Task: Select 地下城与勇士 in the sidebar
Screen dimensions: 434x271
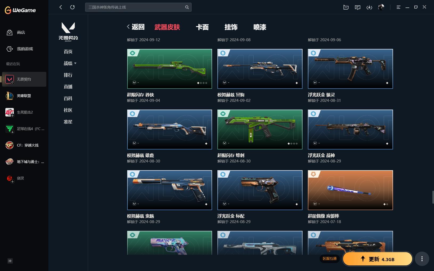Action: pyautogui.click(x=24, y=162)
